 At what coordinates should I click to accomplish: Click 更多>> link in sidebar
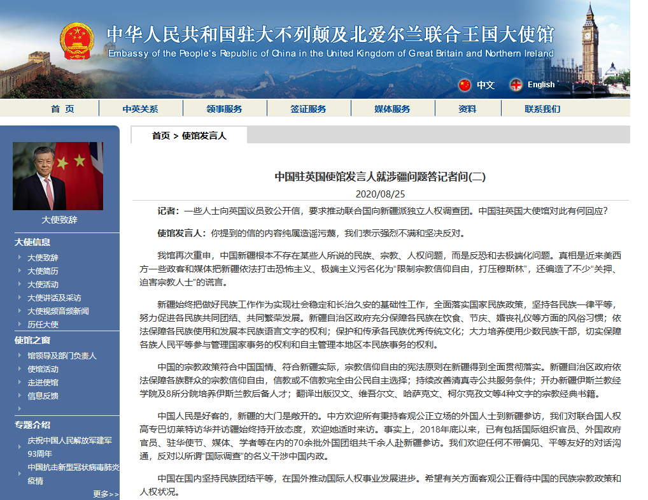pyautogui.click(x=106, y=494)
